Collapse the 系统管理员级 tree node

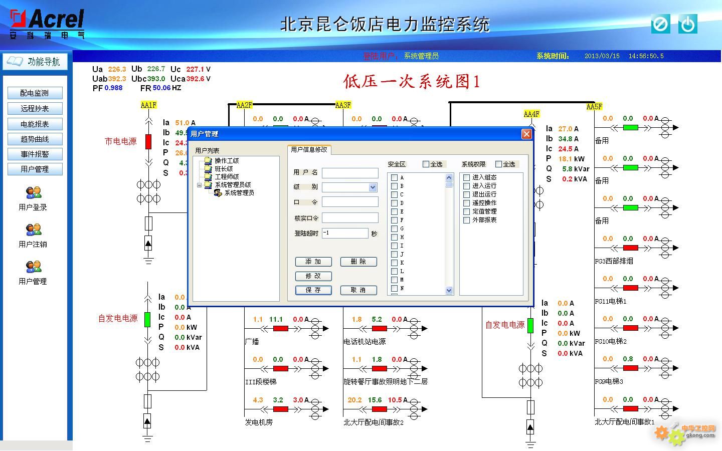[x=199, y=185]
